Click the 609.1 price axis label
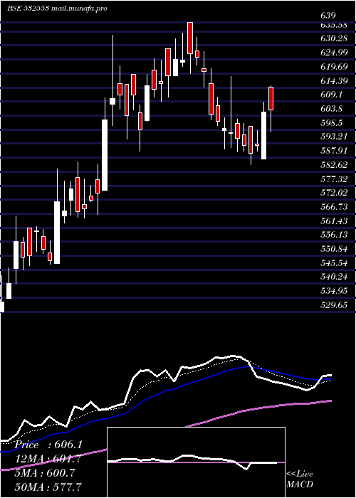356x498 pixels. (331, 95)
